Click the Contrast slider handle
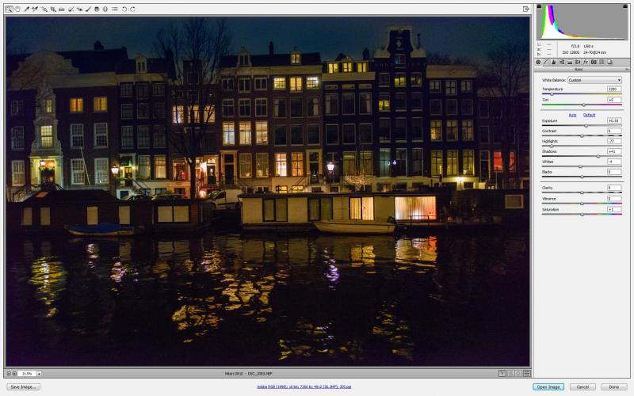The width and height of the screenshot is (634, 396). (x=582, y=135)
